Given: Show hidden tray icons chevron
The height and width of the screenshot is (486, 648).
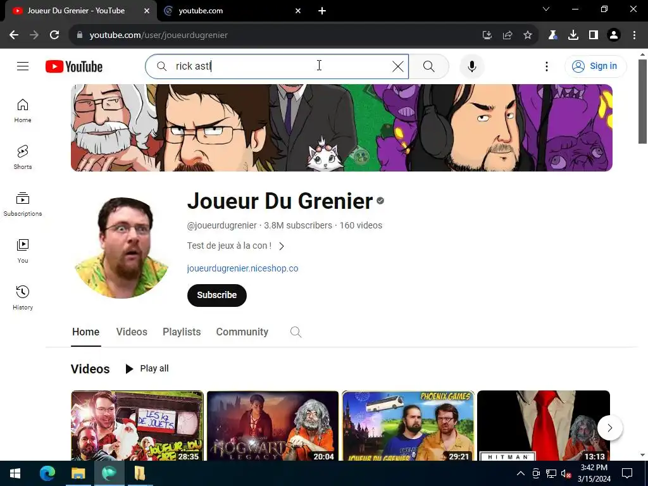Looking at the screenshot, I should click(521, 473).
